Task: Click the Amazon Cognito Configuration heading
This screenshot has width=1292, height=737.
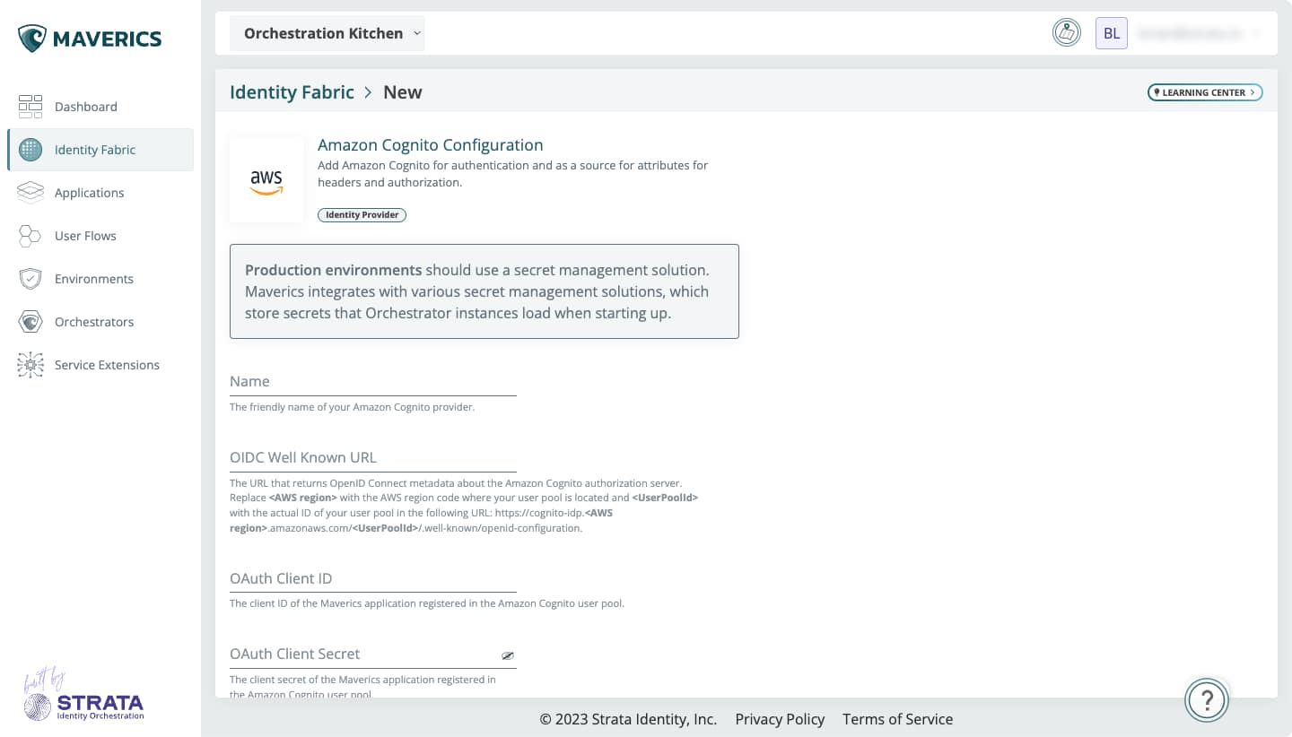Action: pyautogui.click(x=431, y=145)
